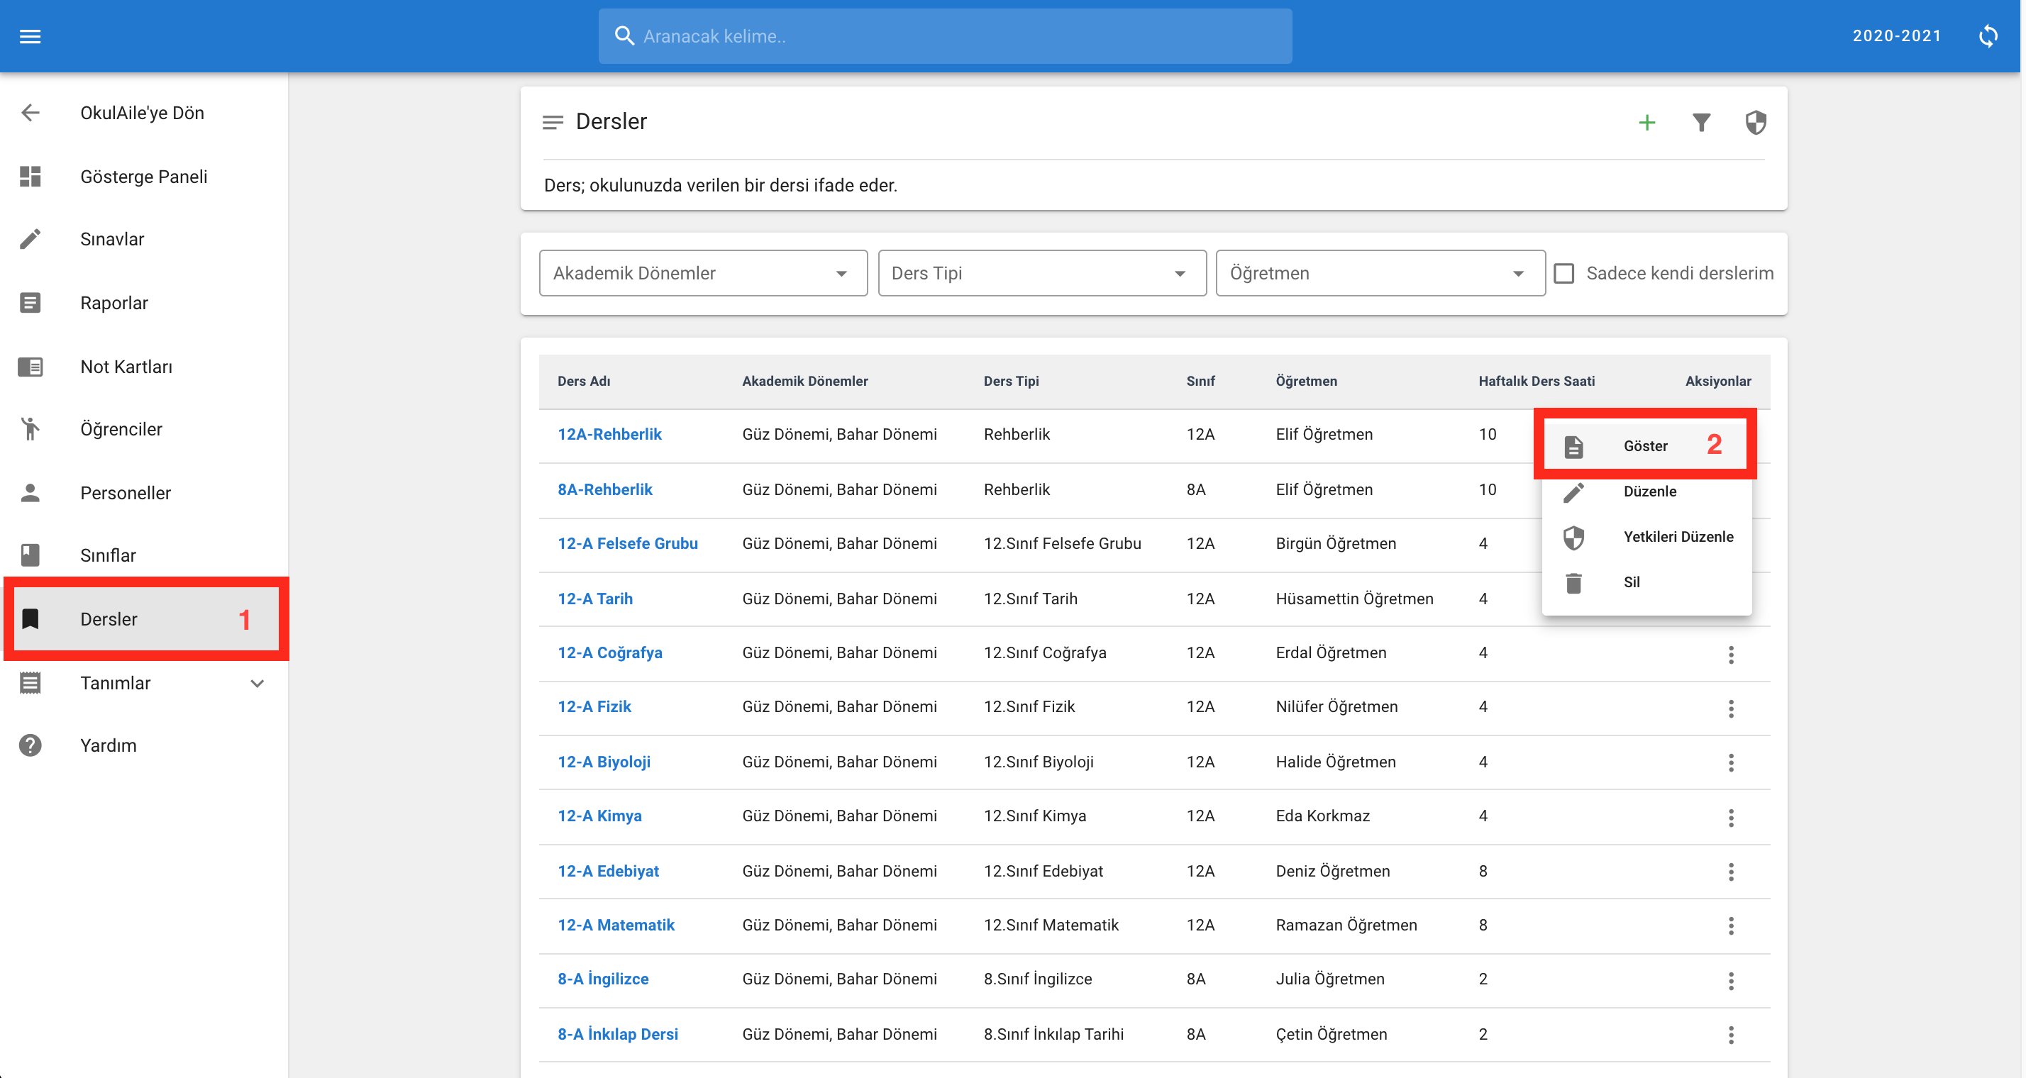Click the Julia Öğretmen cell
2026x1078 pixels.
click(x=1329, y=979)
